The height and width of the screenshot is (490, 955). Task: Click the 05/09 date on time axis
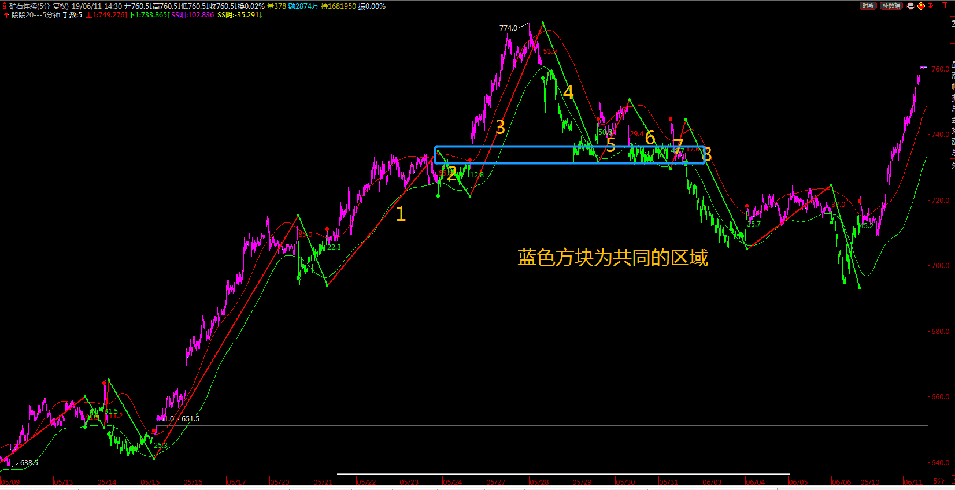pyautogui.click(x=10, y=482)
